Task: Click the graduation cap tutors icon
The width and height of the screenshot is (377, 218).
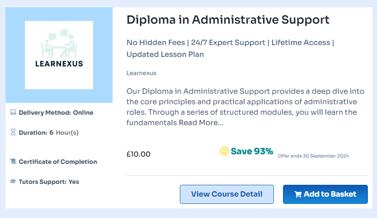Action: tap(13, 181)
